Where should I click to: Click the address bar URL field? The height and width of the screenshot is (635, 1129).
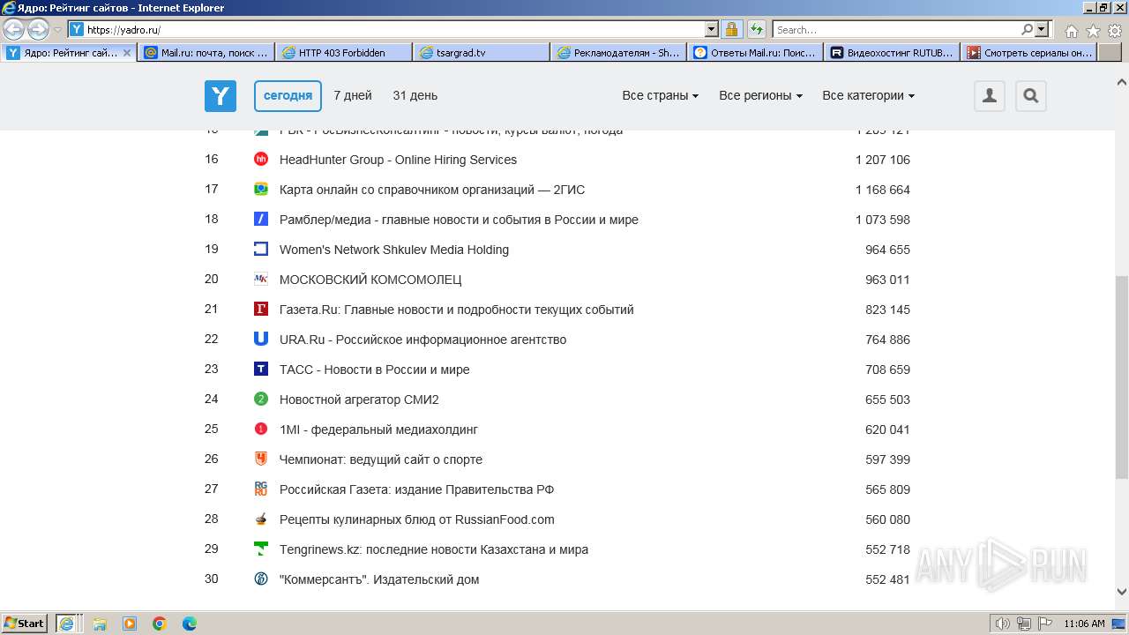(393, 29)
